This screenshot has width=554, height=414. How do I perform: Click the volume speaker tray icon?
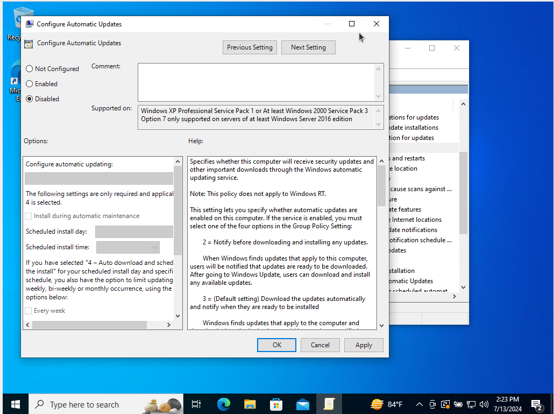click(484, 404)
